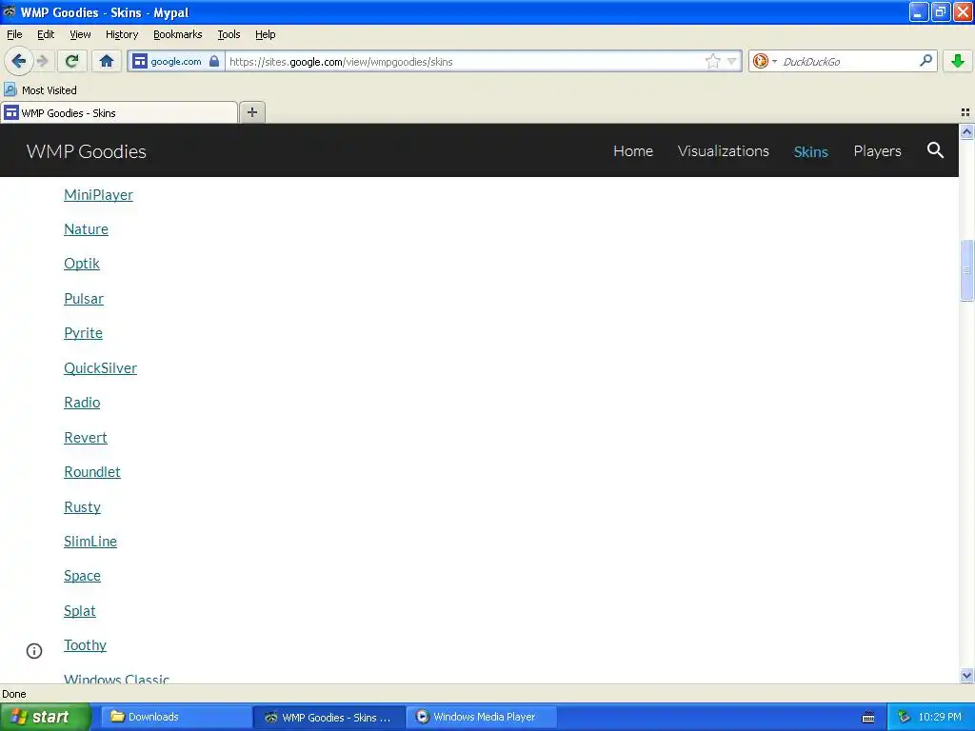Click the browser Back arrow button
Viewport: 975px width, 731px height.
click(19, 61)
